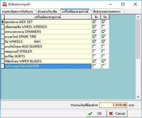The image size is (142, 118).
Task: Select the WIPER BLADES row
Action: point(48,61)
